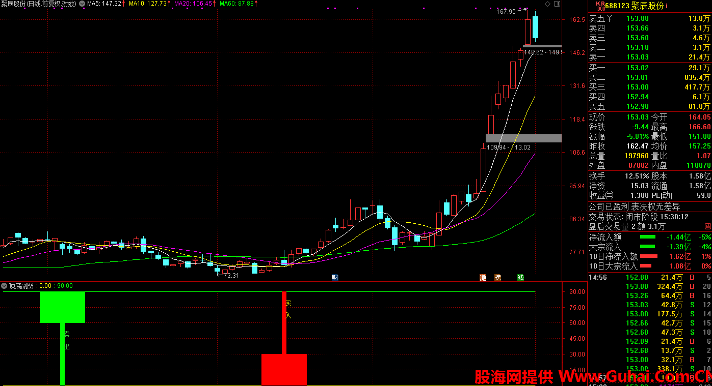
Task: Open the red info 'i' icon beside 聚辰股份
Action: pyautogui.click(x=666, y=6)
